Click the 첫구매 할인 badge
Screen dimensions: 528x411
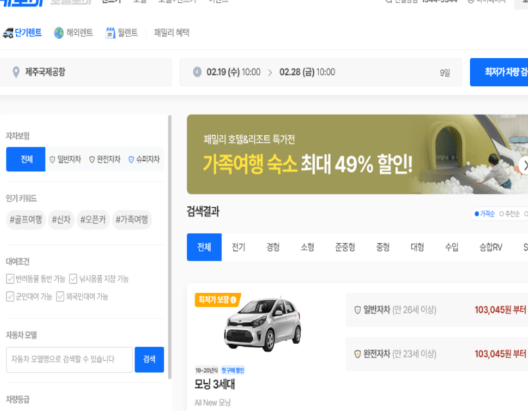pos(233,370)
